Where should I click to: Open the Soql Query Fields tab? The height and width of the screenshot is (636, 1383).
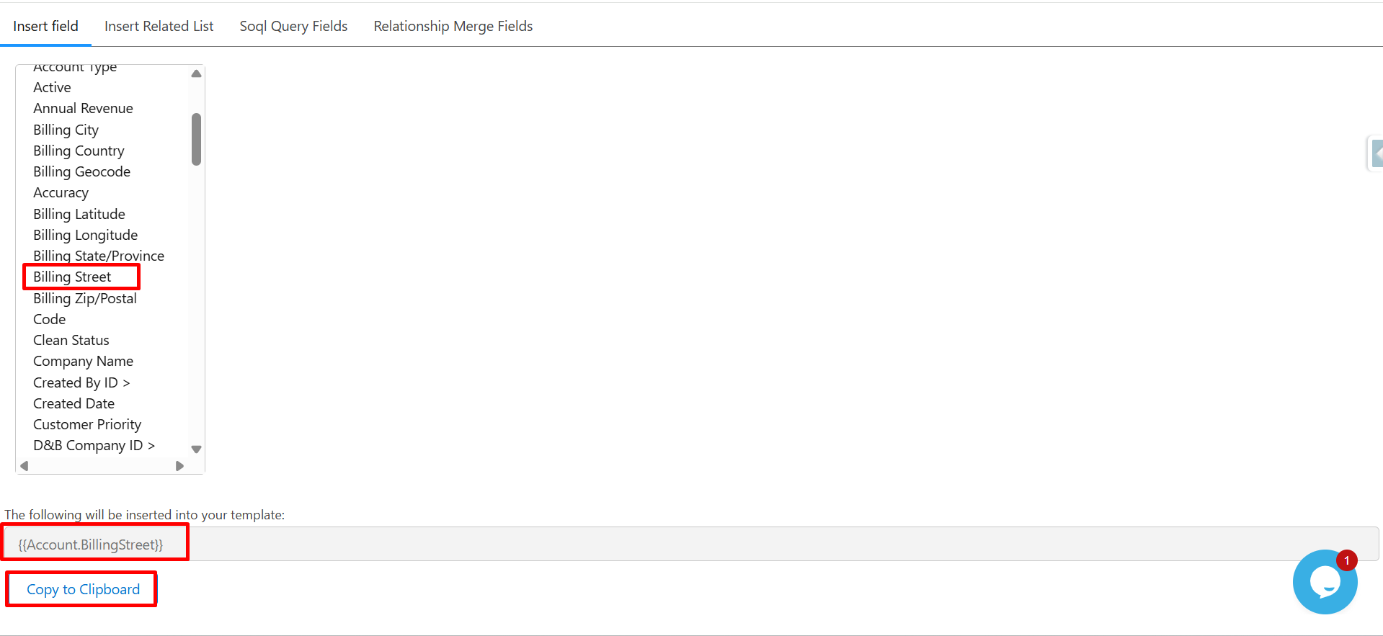(293, 26)
